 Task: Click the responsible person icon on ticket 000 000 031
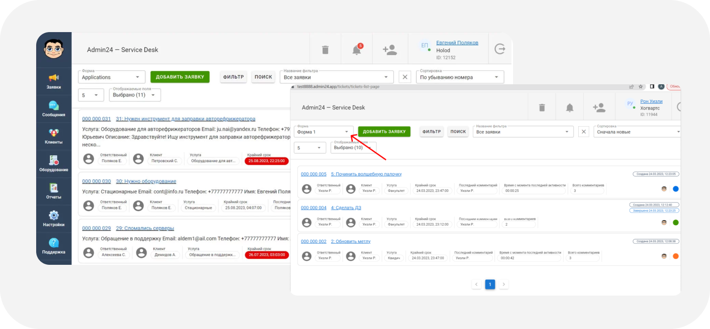pos(89,159)
